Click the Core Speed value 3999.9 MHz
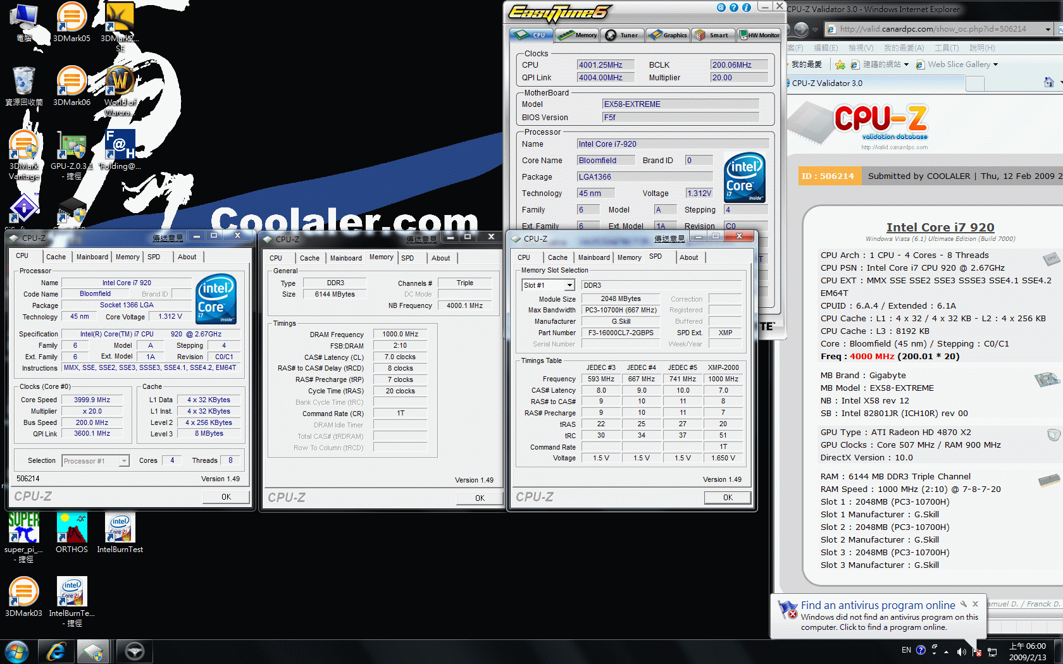 [x=92, y=400]
